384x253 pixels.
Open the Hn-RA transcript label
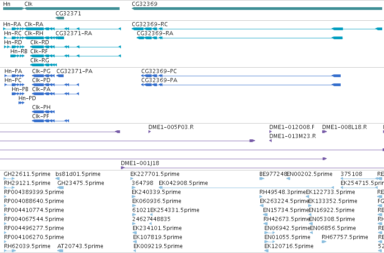12,24
